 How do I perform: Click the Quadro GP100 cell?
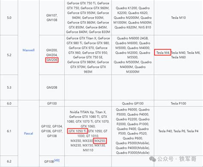pos(133,103)
